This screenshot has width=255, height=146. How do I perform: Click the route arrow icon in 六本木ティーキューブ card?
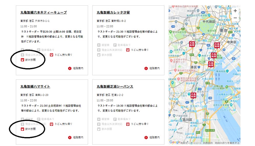pyautogui.click(x=70, y=68)
